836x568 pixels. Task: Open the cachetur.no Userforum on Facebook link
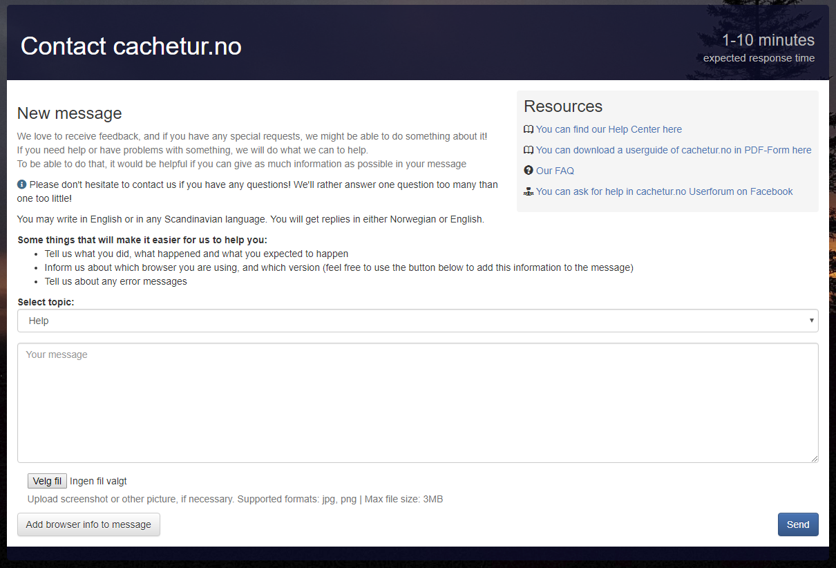(665, 191)
